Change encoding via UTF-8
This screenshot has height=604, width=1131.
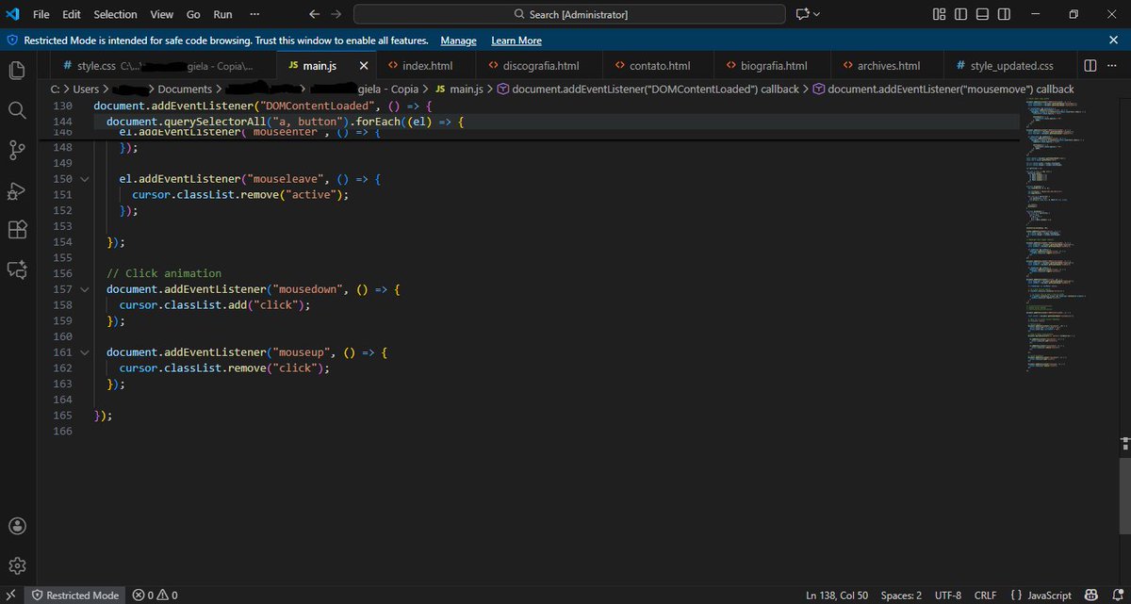948,595
